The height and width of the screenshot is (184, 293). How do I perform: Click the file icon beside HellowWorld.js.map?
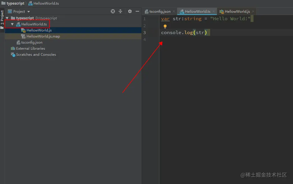click(23, 36)
